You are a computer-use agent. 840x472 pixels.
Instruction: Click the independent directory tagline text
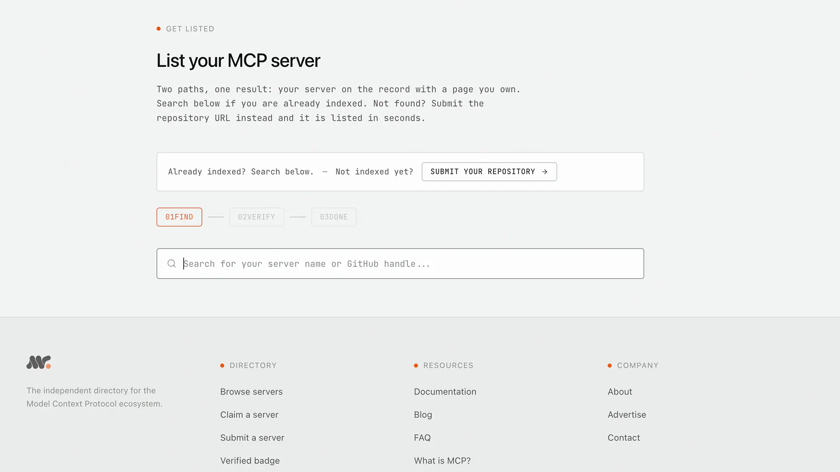(94, 397)
